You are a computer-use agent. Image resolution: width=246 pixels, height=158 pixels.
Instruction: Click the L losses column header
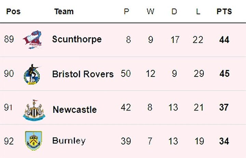click(198, 12)
